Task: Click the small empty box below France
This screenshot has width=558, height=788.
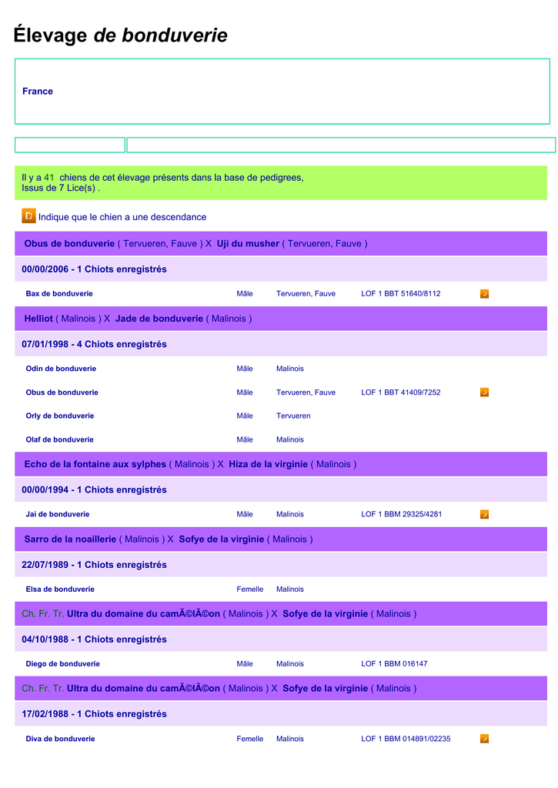Action: tap(70, 145)
